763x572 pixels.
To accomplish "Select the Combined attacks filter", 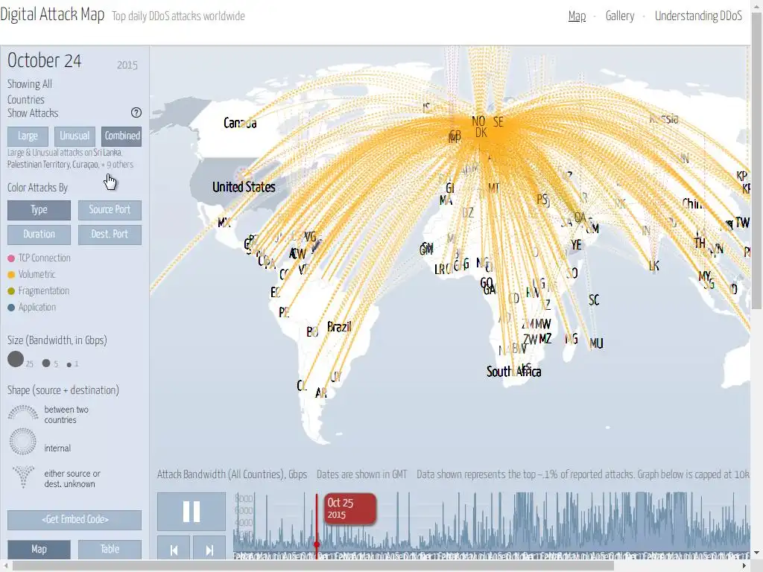I will pos(121,136).
